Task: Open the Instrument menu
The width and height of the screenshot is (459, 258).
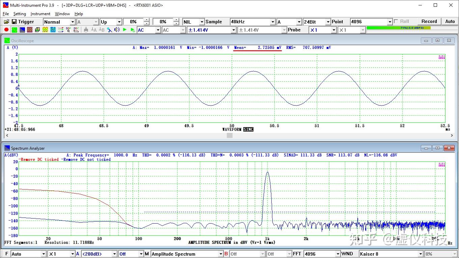Action: [x=40, y=14]
